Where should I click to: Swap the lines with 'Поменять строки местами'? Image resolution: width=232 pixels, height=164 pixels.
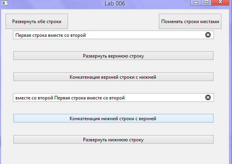[190, 22]
